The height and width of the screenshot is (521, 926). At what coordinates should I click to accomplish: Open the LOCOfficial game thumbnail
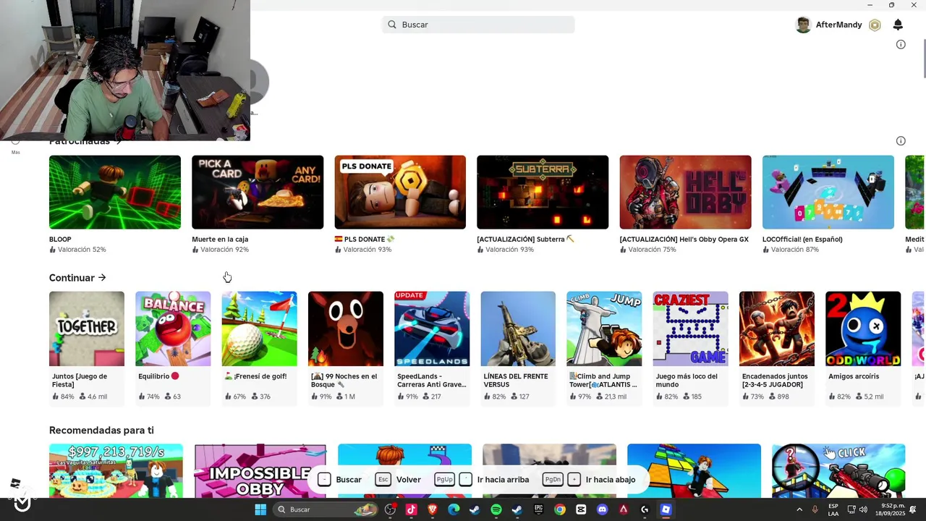tap(828, 192)
